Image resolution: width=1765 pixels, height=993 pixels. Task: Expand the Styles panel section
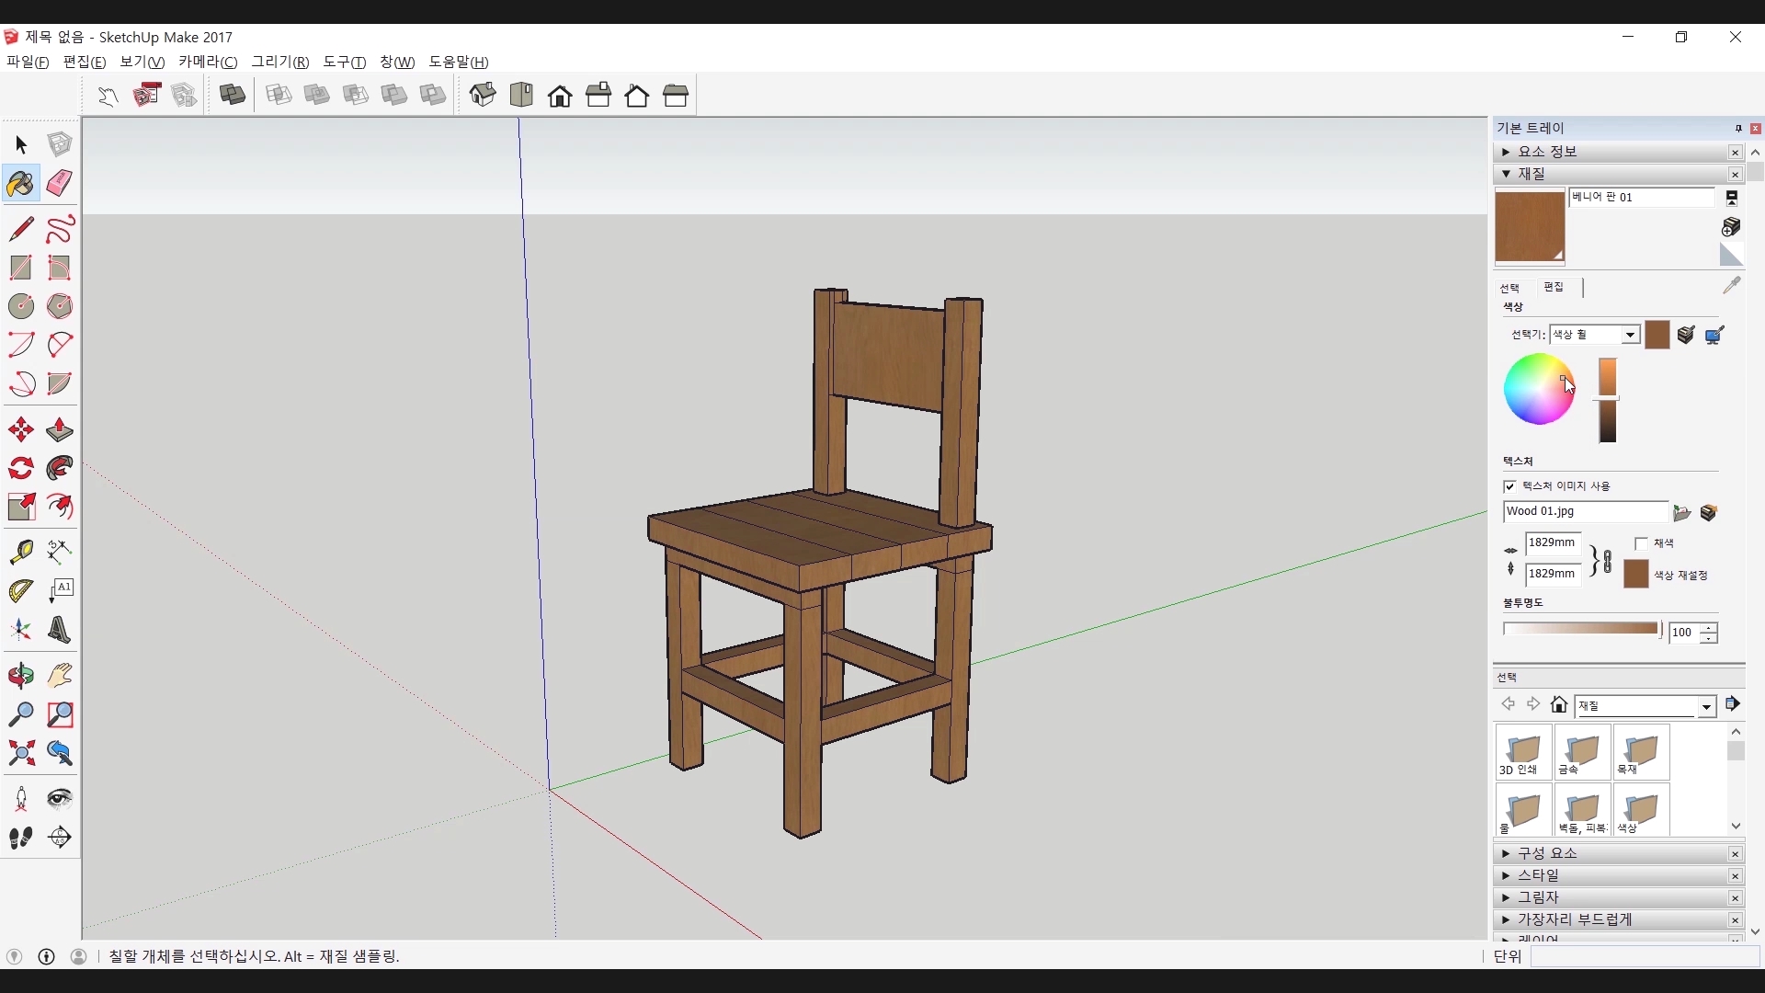click(x=1539, y=875)
